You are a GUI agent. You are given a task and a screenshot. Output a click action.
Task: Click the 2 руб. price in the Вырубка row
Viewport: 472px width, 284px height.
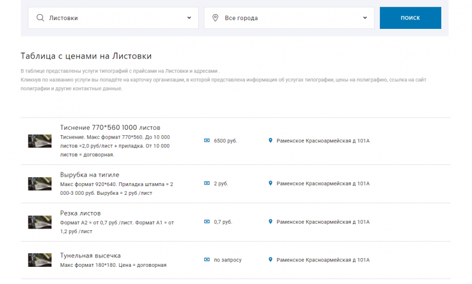pyautogui.click(x=221, y=184)
